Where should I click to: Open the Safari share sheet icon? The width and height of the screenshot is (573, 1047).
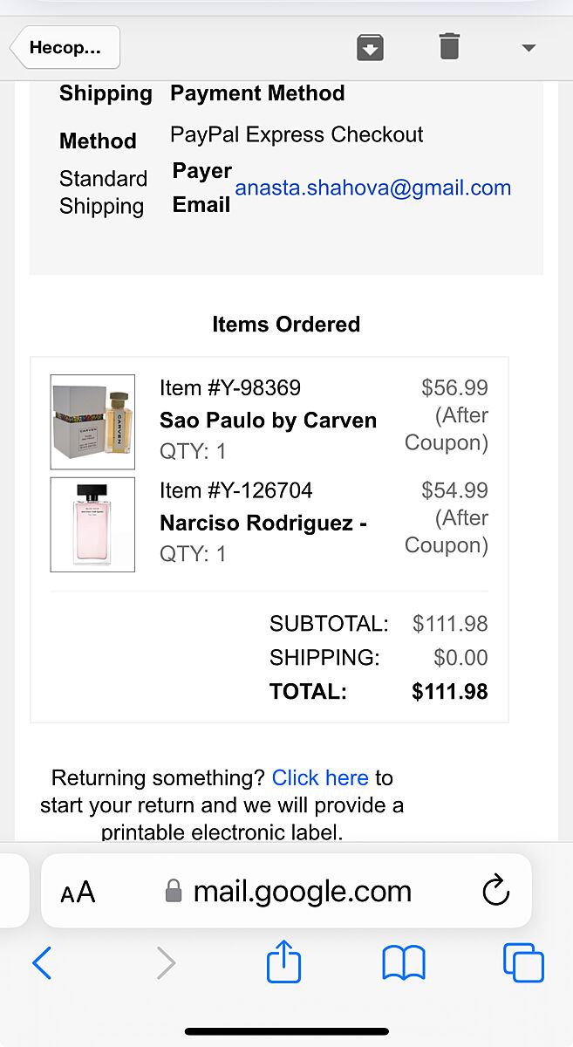click(283, 962)
